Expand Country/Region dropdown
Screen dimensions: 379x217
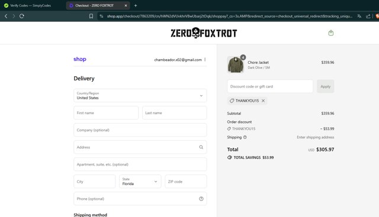coord(140,96)
